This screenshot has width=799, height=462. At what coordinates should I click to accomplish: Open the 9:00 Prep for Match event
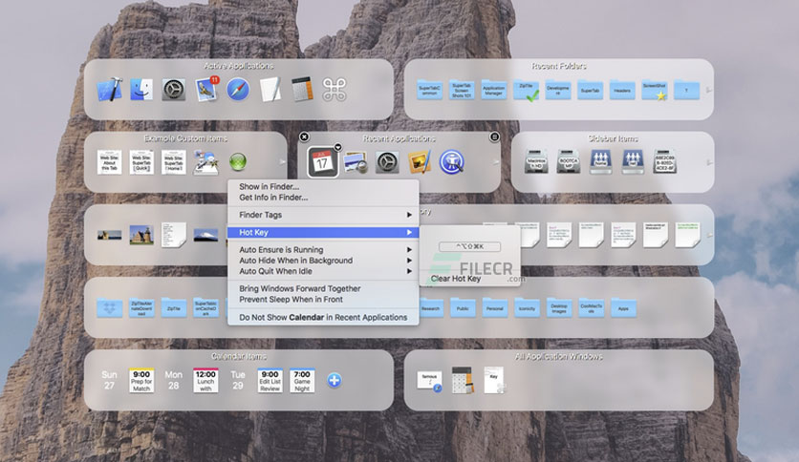(141, 381)
